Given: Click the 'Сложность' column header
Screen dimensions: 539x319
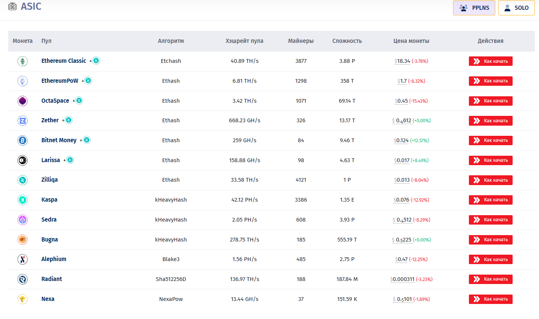Looking at the screenshot, I should 347,41.
